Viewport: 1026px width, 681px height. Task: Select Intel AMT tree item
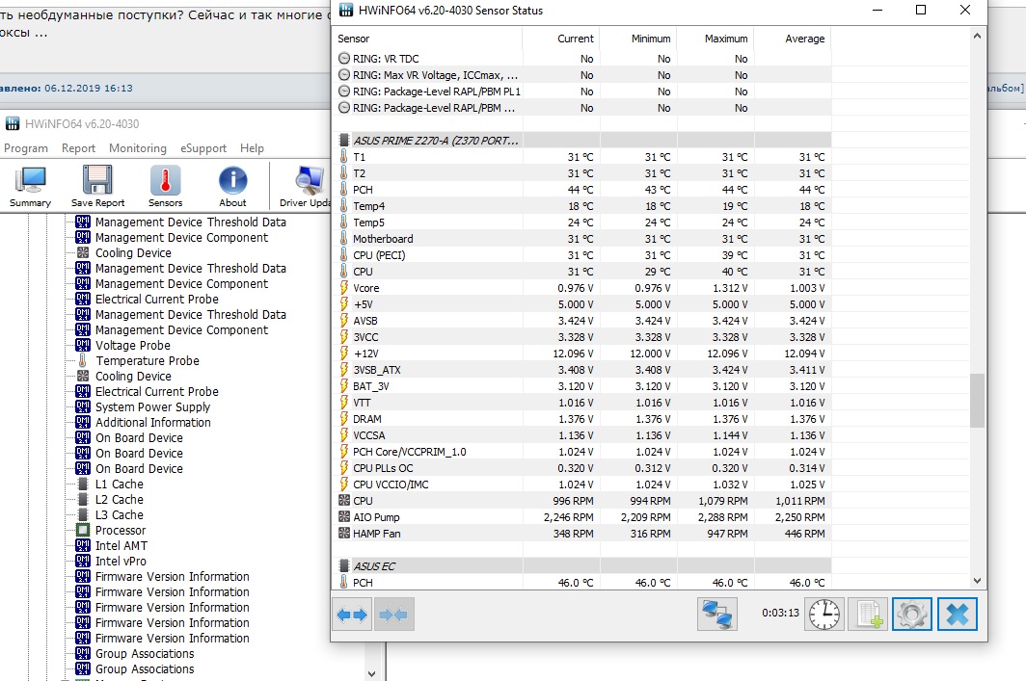(x=121, y=546)
